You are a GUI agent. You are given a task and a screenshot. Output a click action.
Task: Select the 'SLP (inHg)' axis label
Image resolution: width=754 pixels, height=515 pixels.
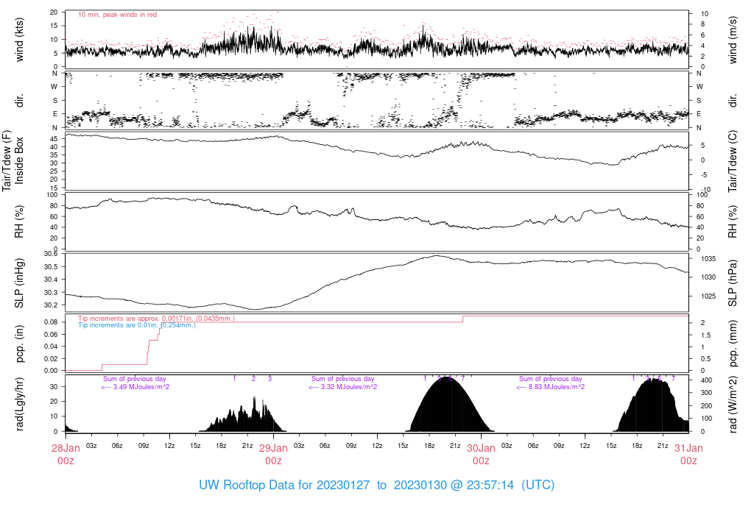coord(19,283)
